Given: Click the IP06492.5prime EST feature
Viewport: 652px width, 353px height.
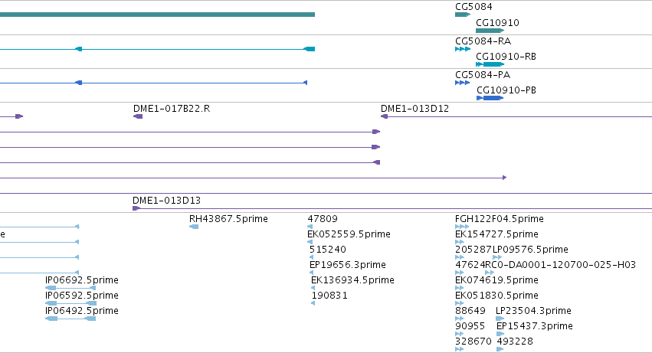Looking at the screenshot, I should pyautogui.click(x=70, y=319).
